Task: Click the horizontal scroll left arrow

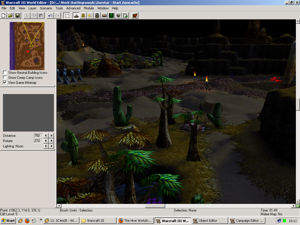Action: pos(59,206)
